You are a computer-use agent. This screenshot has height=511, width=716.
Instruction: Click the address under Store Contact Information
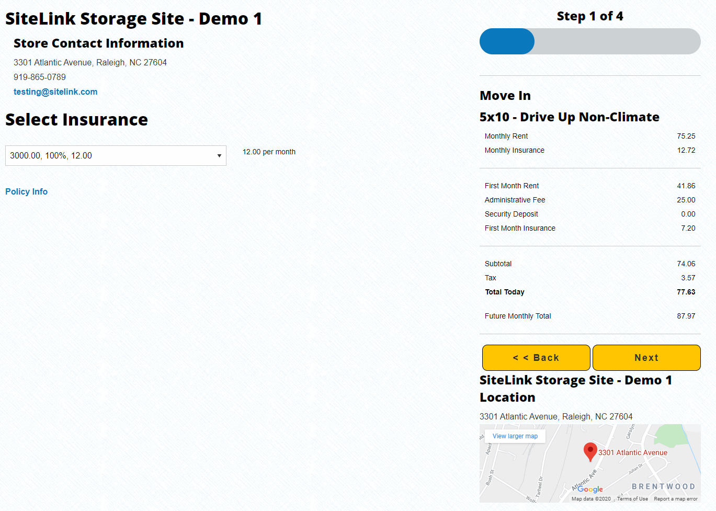pos(90,63)
